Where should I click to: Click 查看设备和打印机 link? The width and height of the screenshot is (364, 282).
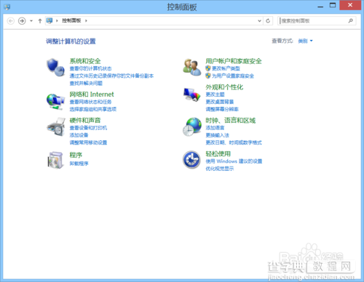click(88, 128)
